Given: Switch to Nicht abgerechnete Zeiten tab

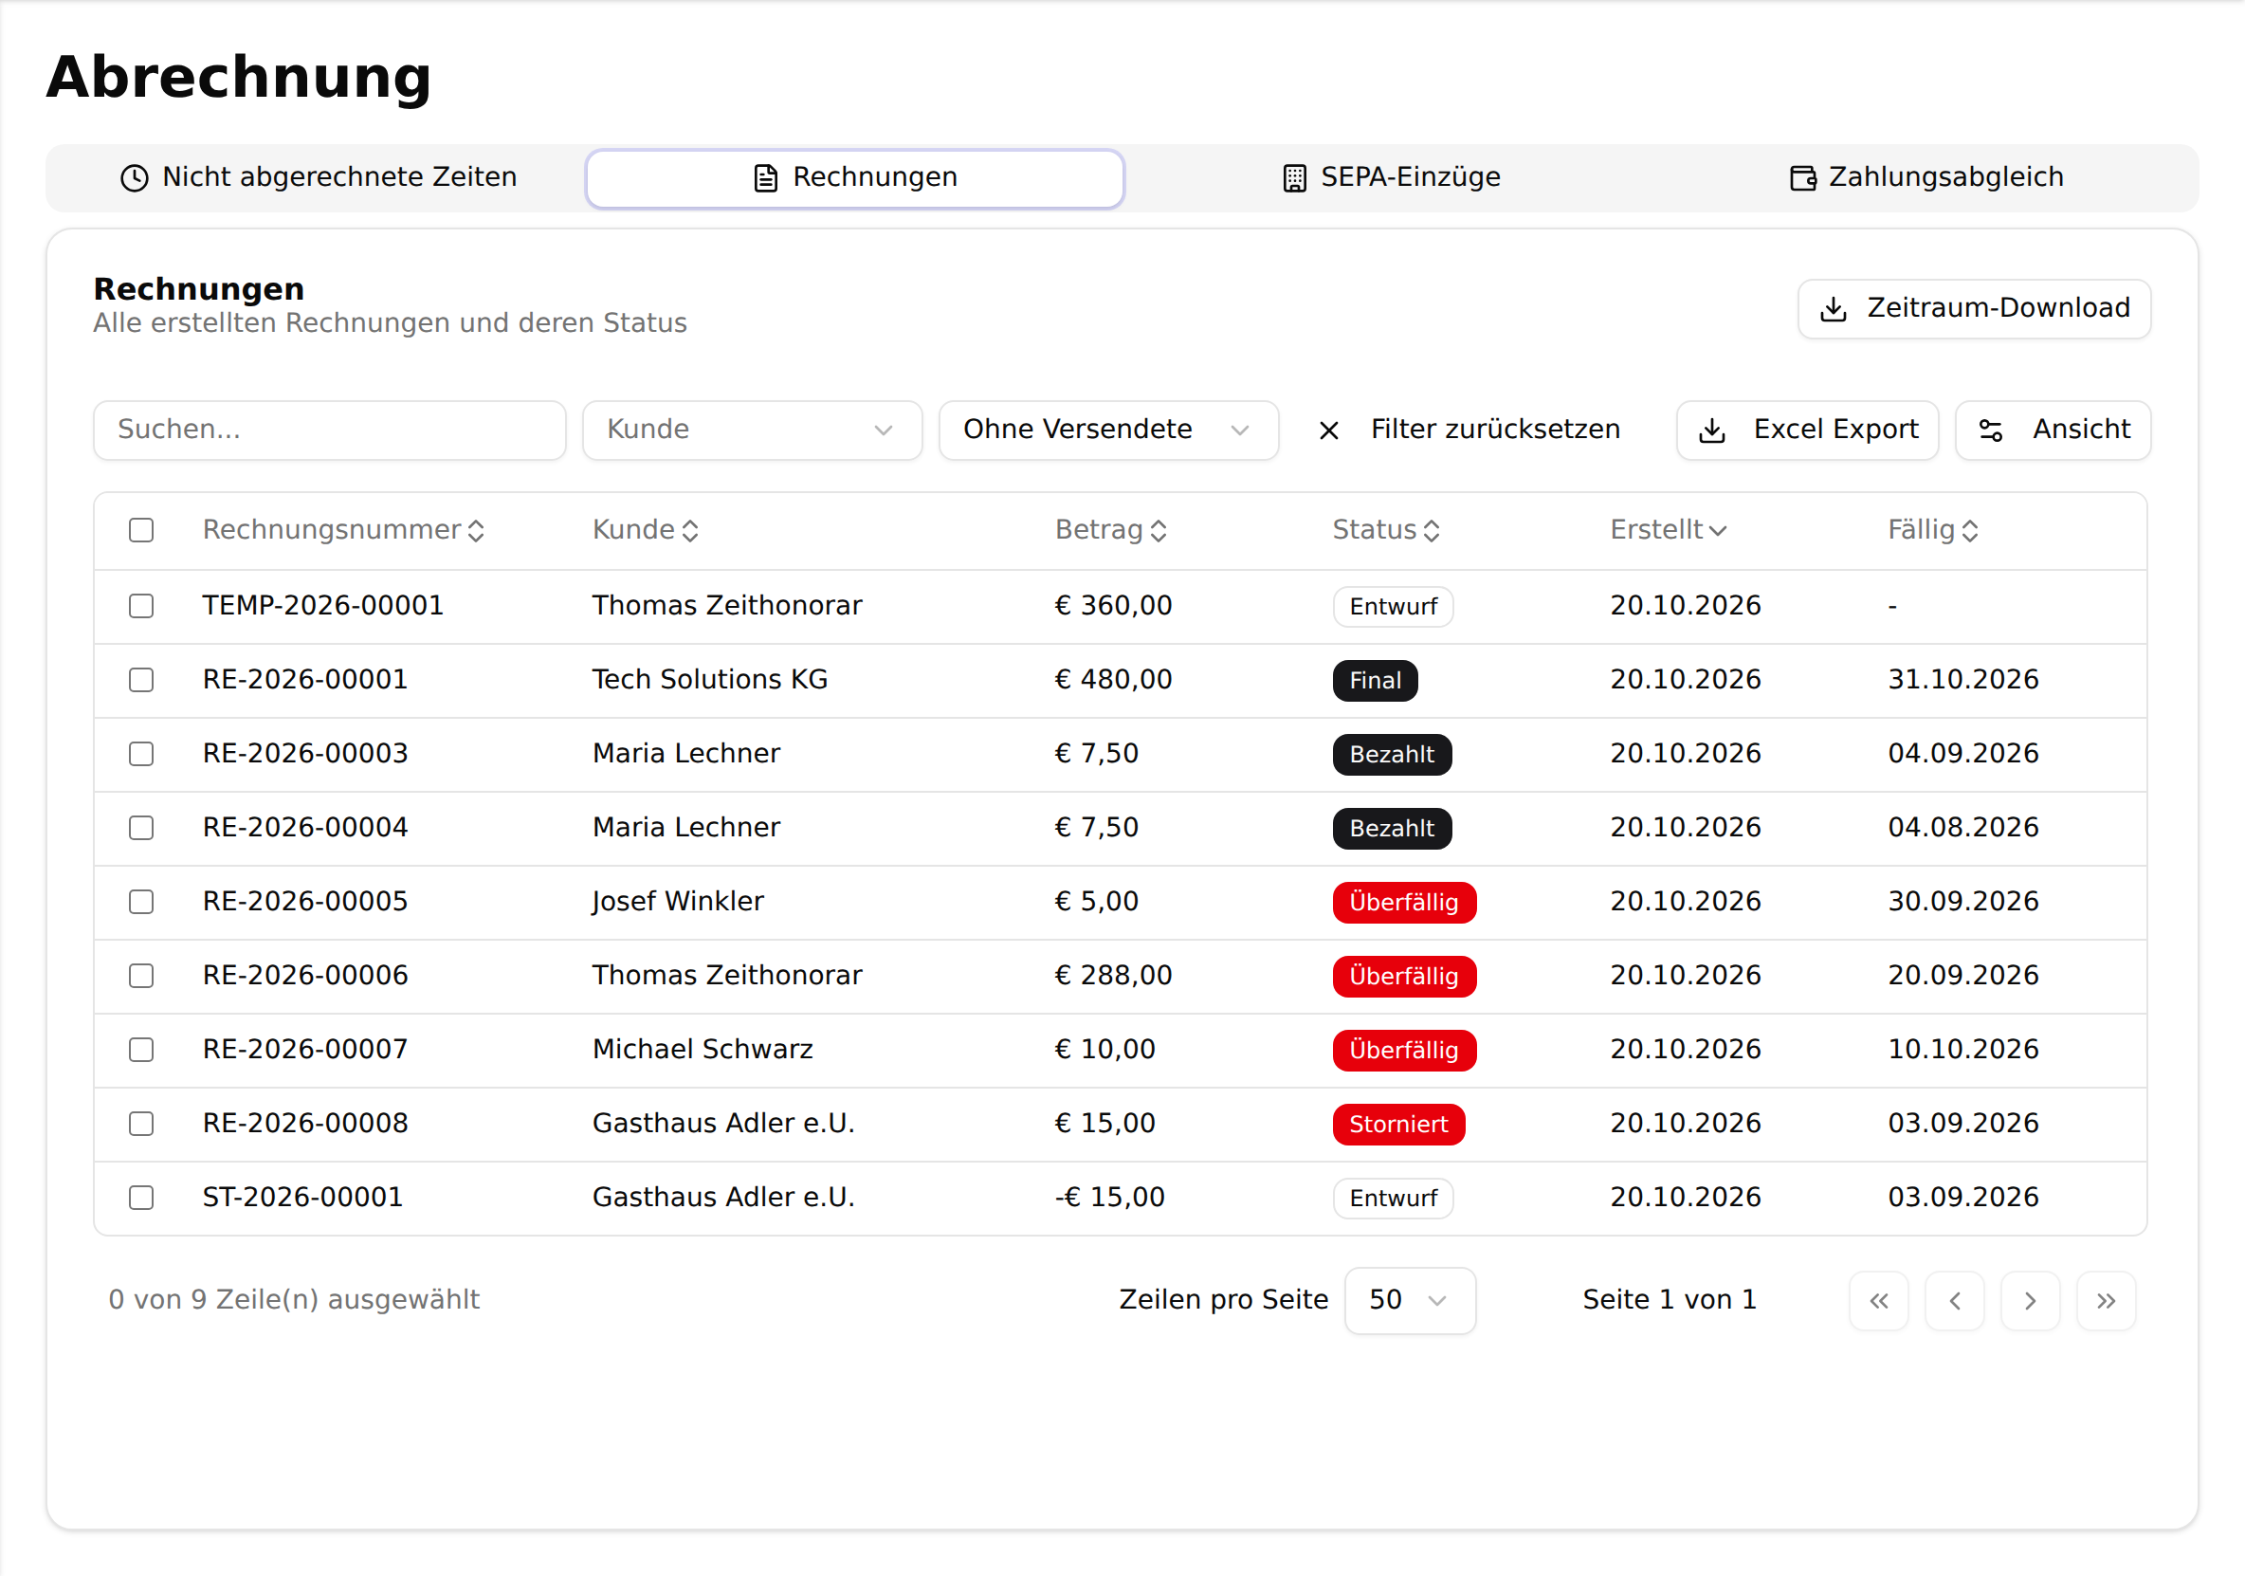Looking at the screenshot, I should point(318,178).
